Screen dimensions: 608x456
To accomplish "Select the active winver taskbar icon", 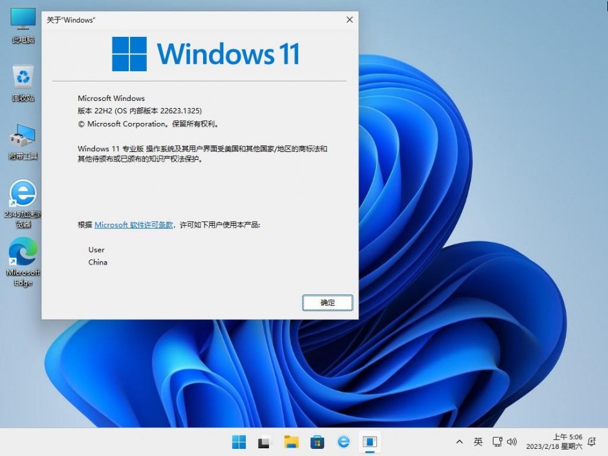I will coord(369,442).
